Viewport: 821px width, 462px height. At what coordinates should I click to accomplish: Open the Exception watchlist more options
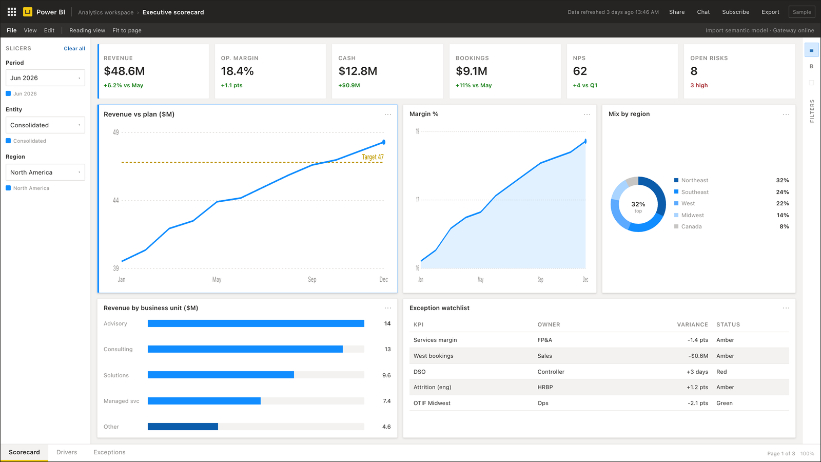(x=786, y=308)
